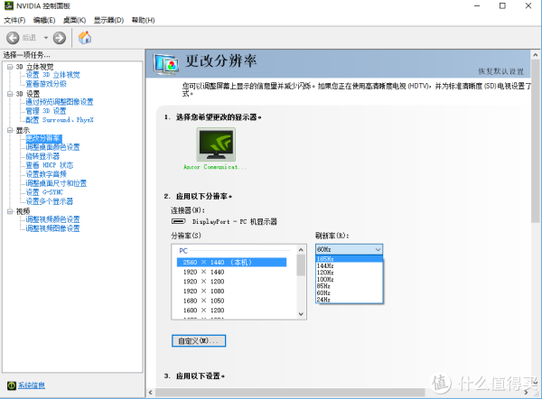Open 通过预览调整图像设置 task
Image resolution: width=542 pixels, height=399 pixels.
pyautogui.click(x=60, y=102)
